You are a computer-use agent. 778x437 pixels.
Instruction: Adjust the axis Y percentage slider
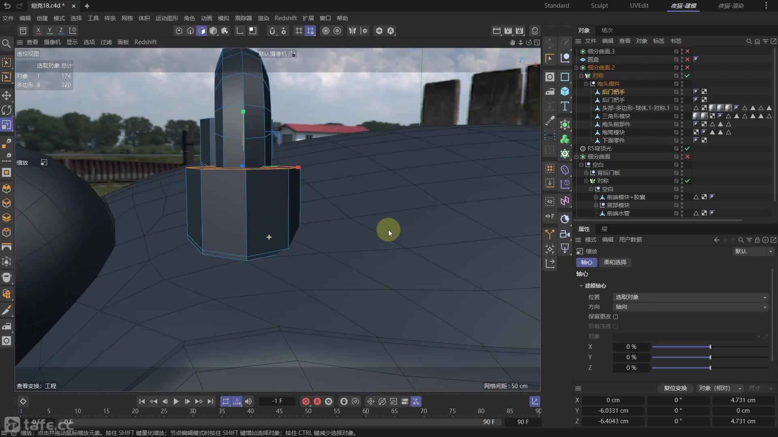710,357
